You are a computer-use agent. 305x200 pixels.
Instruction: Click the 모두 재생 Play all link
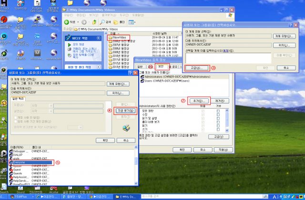(x=78, y=45)
